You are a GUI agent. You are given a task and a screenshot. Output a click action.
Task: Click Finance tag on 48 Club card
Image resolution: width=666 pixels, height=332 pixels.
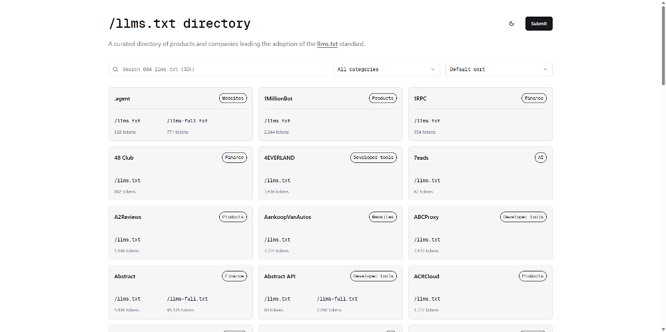pos(234,158)
